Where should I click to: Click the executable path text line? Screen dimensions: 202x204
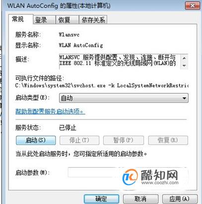(102, 86)
